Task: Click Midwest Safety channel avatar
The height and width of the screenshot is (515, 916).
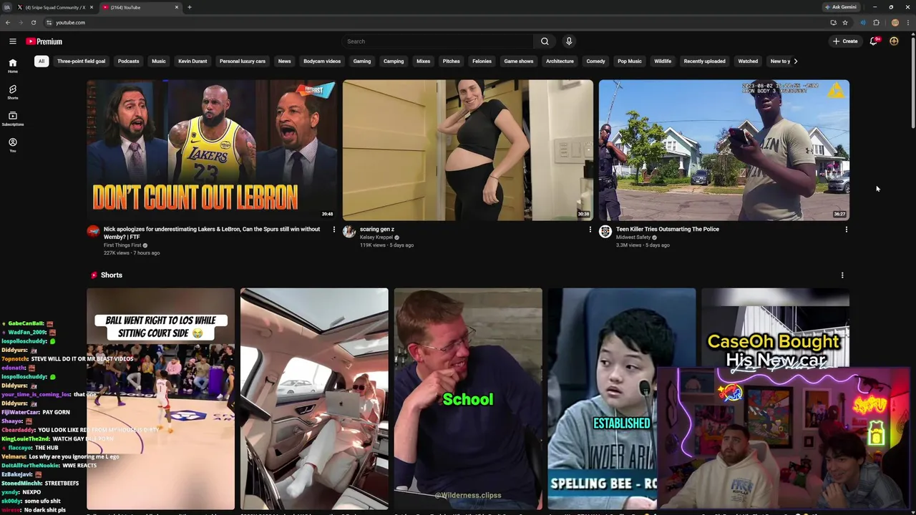Action: click(605, 231)
